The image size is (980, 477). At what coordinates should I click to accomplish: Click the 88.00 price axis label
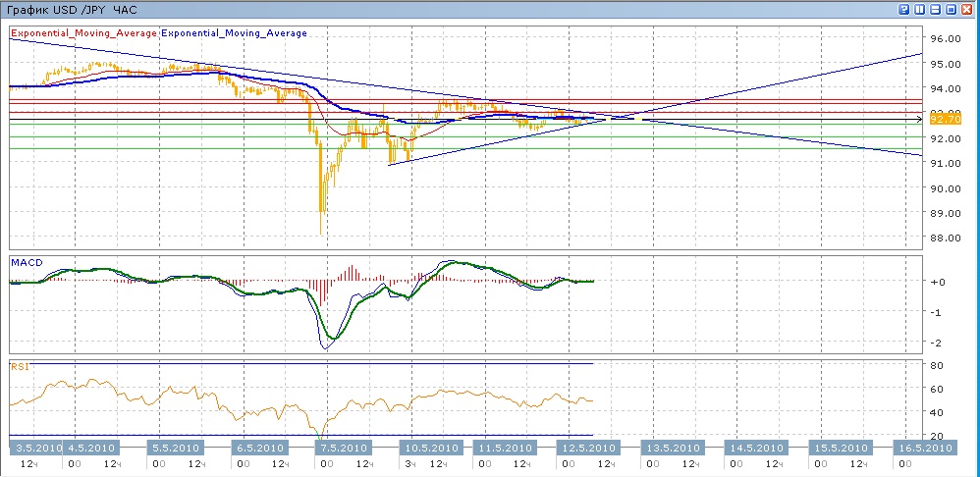[944, 238]
